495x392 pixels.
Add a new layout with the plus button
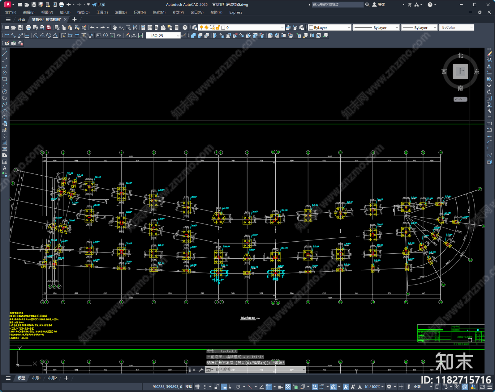pyautogui.click(x=66, y=378)
